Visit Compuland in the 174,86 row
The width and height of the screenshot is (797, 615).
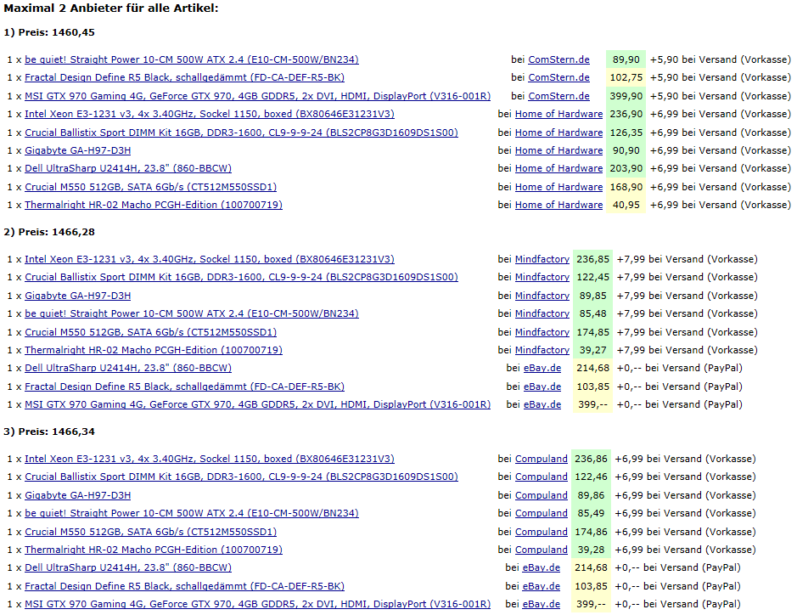[x=542, y=532]
